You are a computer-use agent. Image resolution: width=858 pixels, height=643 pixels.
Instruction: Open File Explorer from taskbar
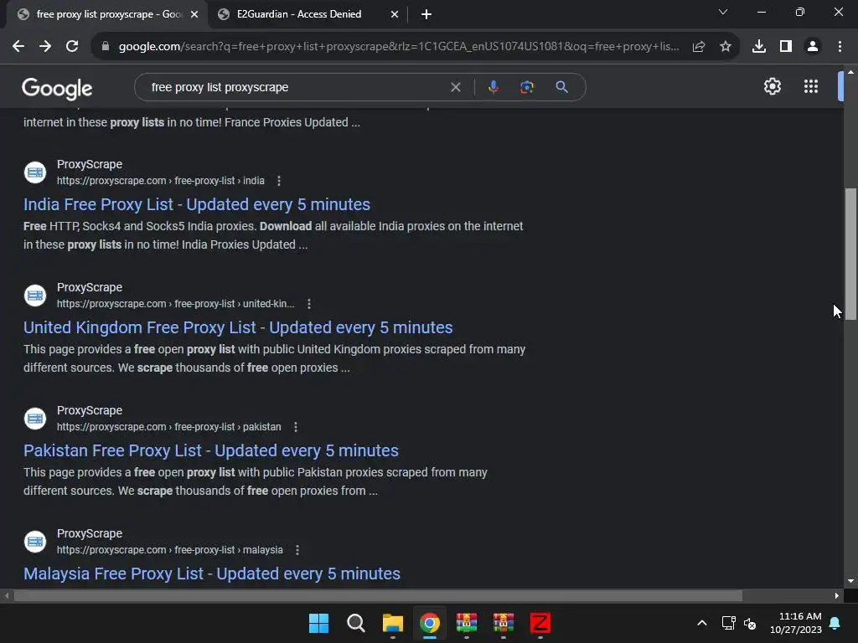pyautogui.click(x=392, y=623)
